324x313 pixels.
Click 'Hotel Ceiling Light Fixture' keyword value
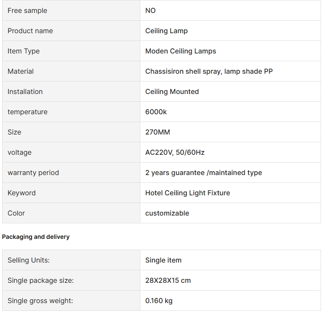click(x=188, y=193)
